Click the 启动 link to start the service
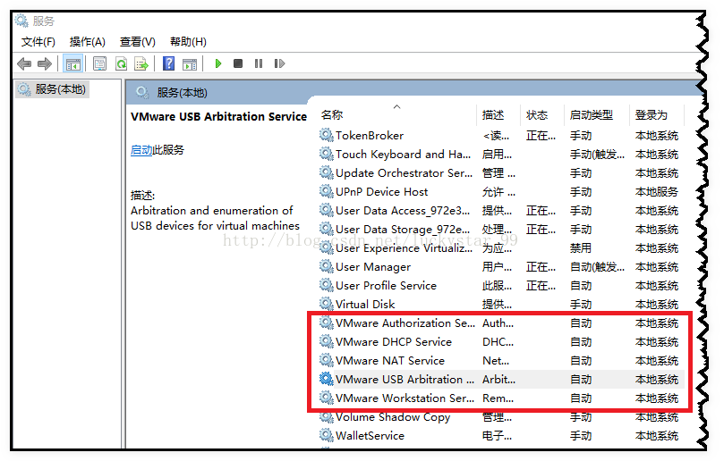Screen dimensions: 724x461 pos(141,150)
